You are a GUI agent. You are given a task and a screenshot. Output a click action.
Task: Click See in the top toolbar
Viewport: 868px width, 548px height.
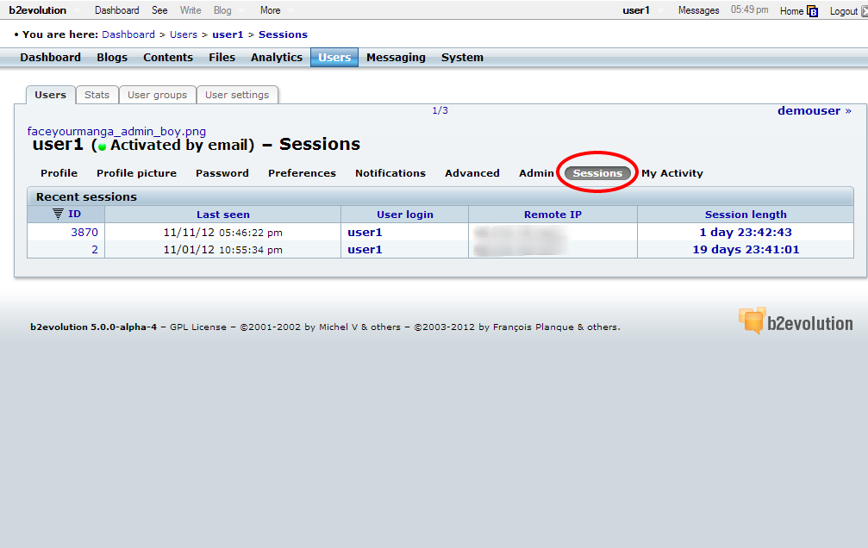tap(159, 10)
